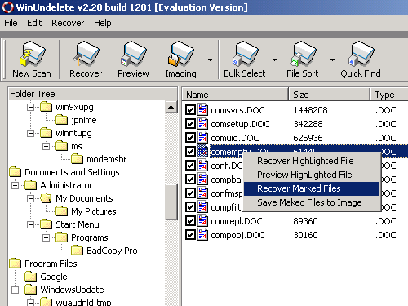Collapse the Programs tree node

[x=46, y=237]
